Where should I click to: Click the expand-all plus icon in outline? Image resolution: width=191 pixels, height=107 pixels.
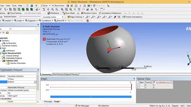click(3, 32)
